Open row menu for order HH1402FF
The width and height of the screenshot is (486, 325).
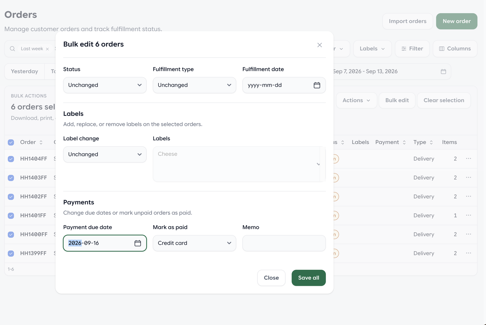coord(469,196)
